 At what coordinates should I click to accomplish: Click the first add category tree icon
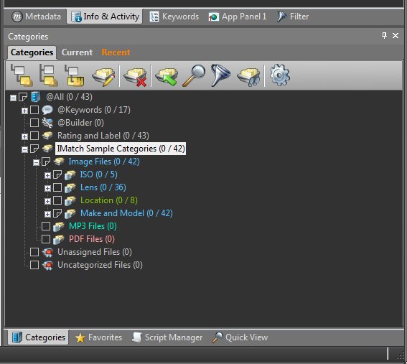click(x=22, y=75)
